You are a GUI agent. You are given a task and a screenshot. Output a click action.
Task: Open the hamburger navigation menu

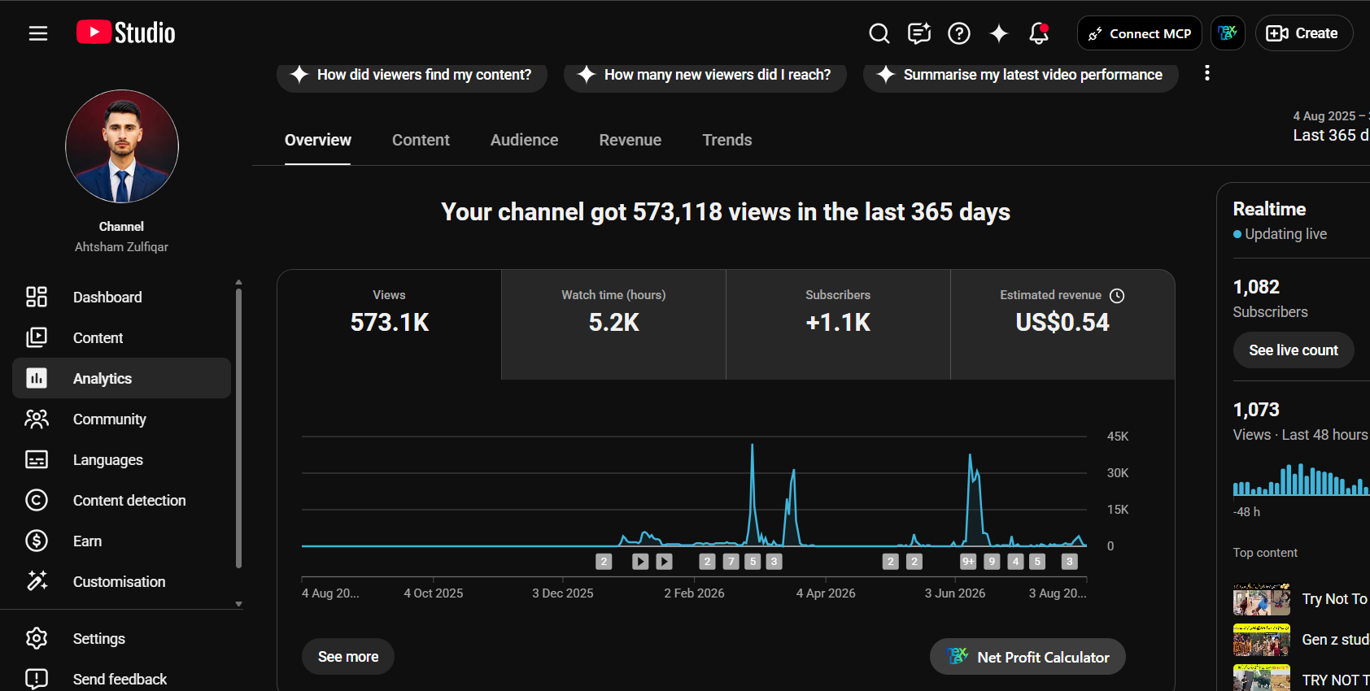pos(38,33)
